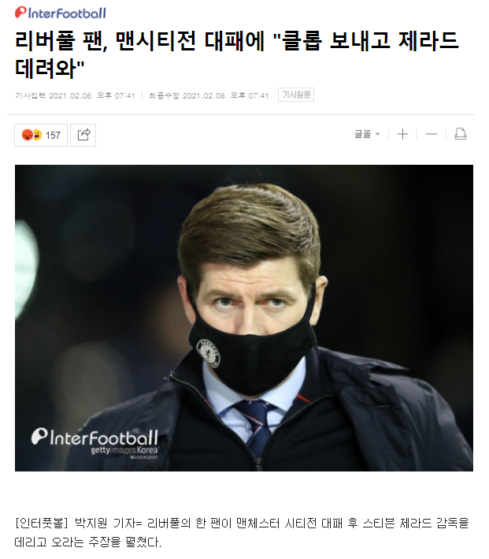Click the 기사원문 original article button

(x=296, y=95)
